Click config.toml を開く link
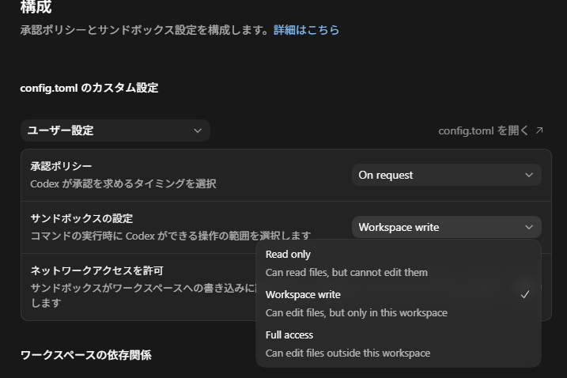Viewport: 567px width, 378px height. 491,130
